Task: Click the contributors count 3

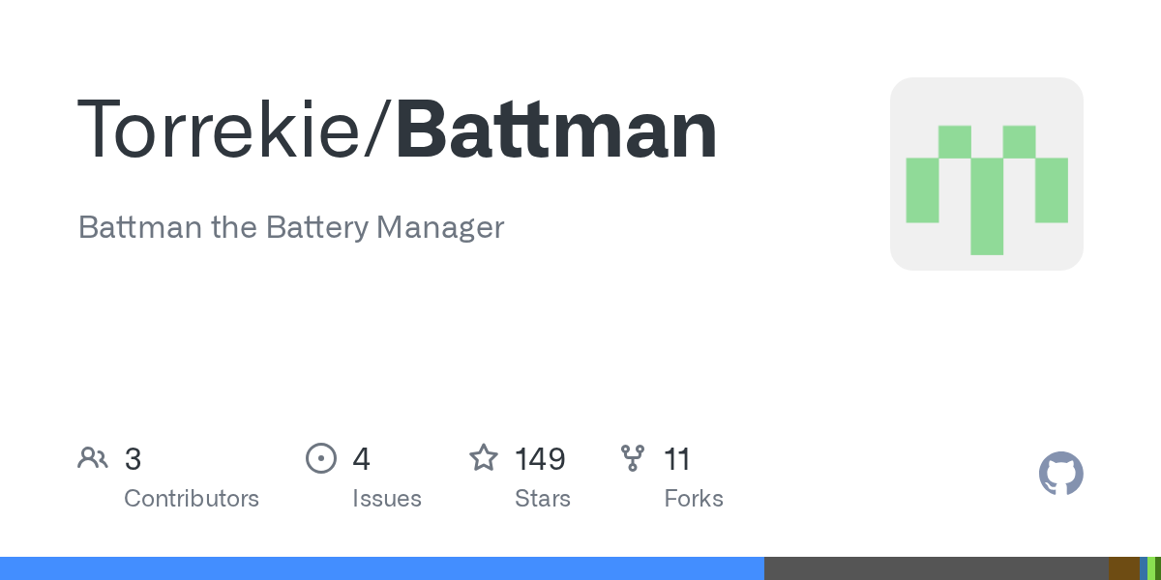Action: pos(134,459)
